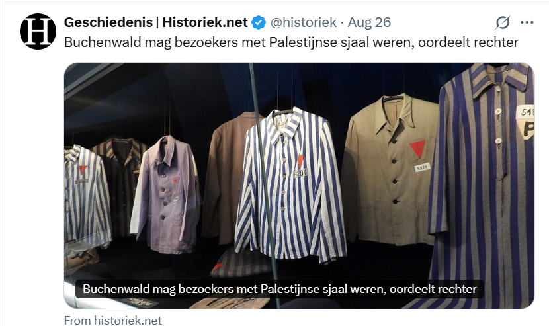Click the dark striped jacket in the back row
This screenshot has width=549, height=326.
pos(121,186)
